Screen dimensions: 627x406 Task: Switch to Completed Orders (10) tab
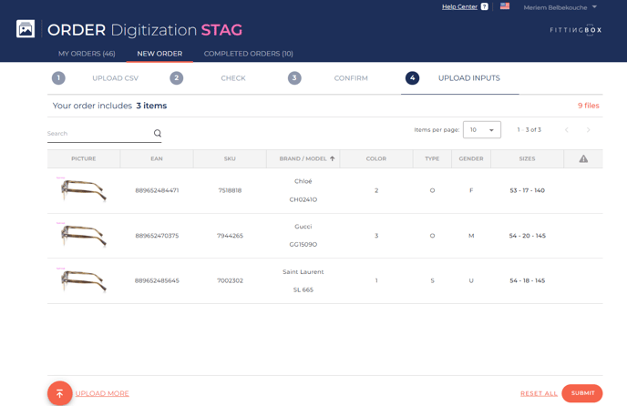pyautogui.click(x=248, y=54)
